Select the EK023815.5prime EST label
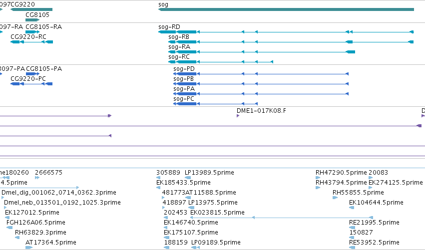 [217, 213]
